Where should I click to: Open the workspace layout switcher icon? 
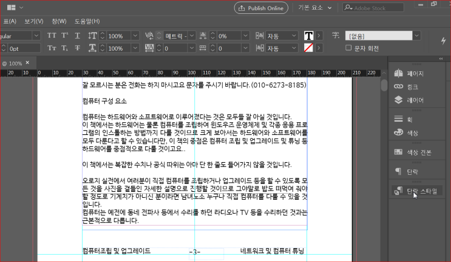pyautogui.click(x=11, y=7)
